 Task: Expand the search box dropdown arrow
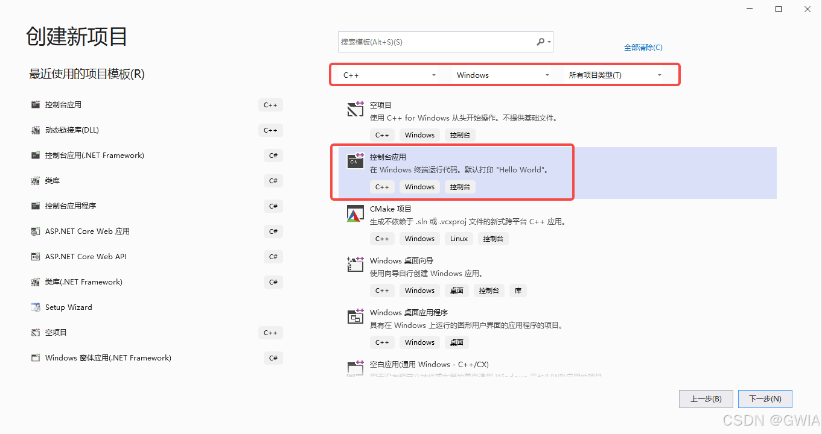(x=549, y=42)
